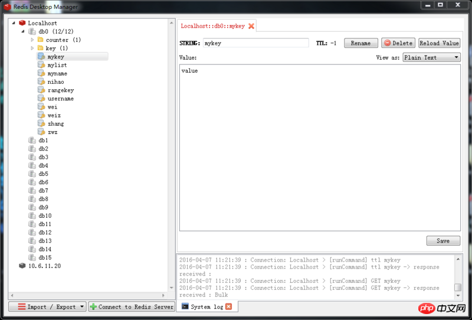Open the Import / Export dropdown menu
The image size is (472, 320).
point(48,307)
